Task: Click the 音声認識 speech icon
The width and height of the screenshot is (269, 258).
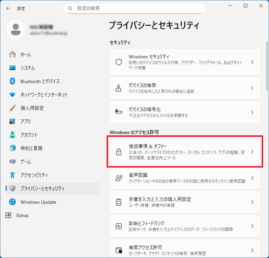Action: (118, 178)
